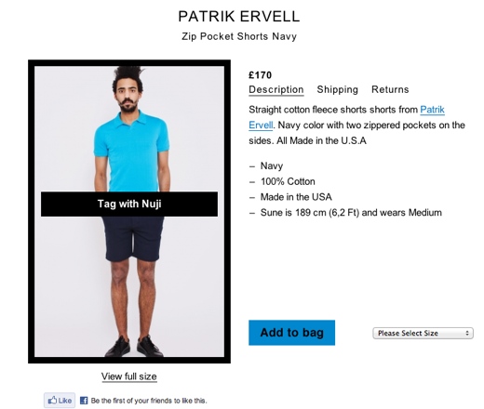The width and height of the screenshot is (484, 409).
Task: Click the 100% Cotton bullet item
Action: [x=288, y=181]
